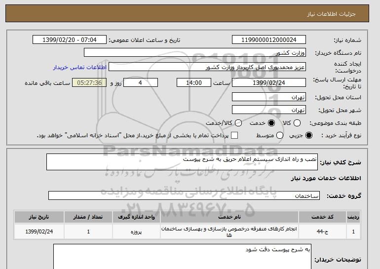
Task: Click the اطلاعات خدمات مورد نیاز heading
Action: [326, 178]
